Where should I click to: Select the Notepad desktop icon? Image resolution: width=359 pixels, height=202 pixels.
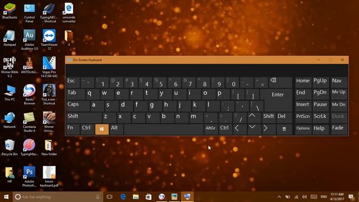coord(10,38)
